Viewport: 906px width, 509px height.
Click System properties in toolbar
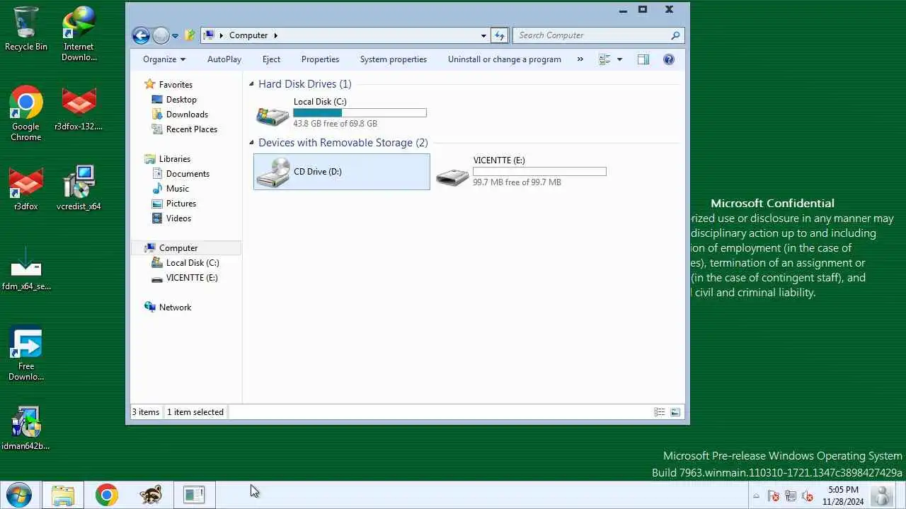(394, 59)
